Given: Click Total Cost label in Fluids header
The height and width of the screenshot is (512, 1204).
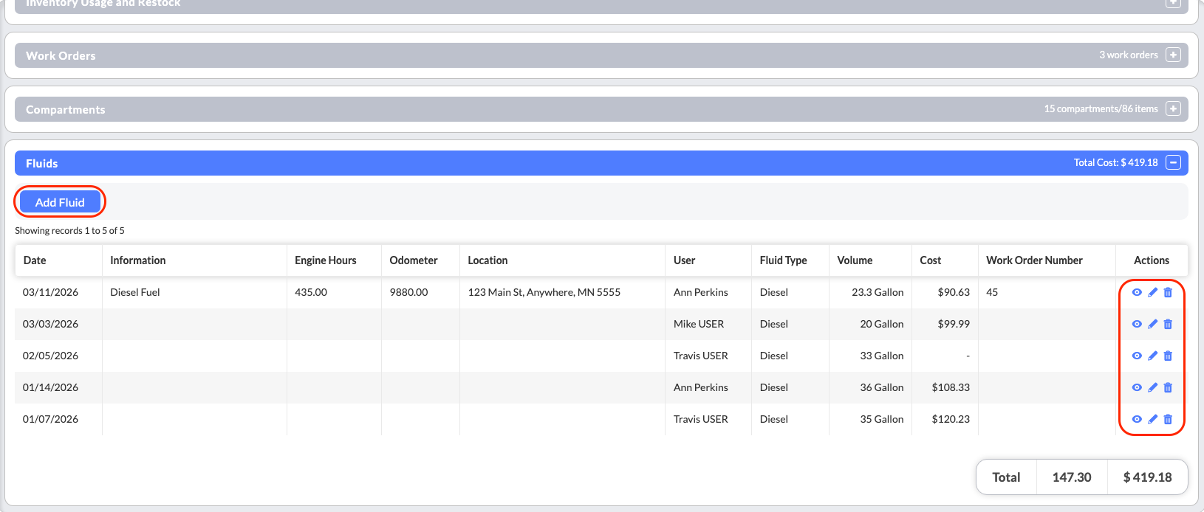Looking at the screenshot, I should pos(1116,163).
